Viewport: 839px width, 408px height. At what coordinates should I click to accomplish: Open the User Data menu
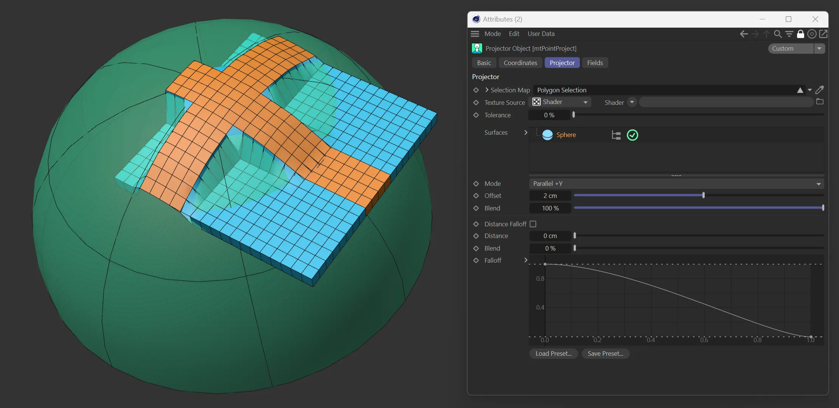[541, 34]
